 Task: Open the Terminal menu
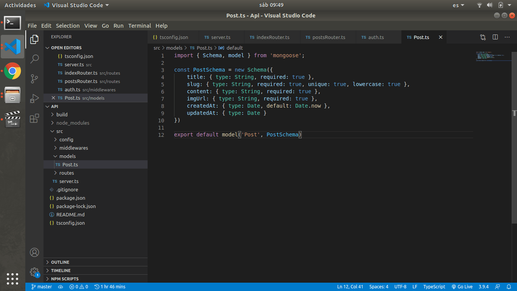139,26
